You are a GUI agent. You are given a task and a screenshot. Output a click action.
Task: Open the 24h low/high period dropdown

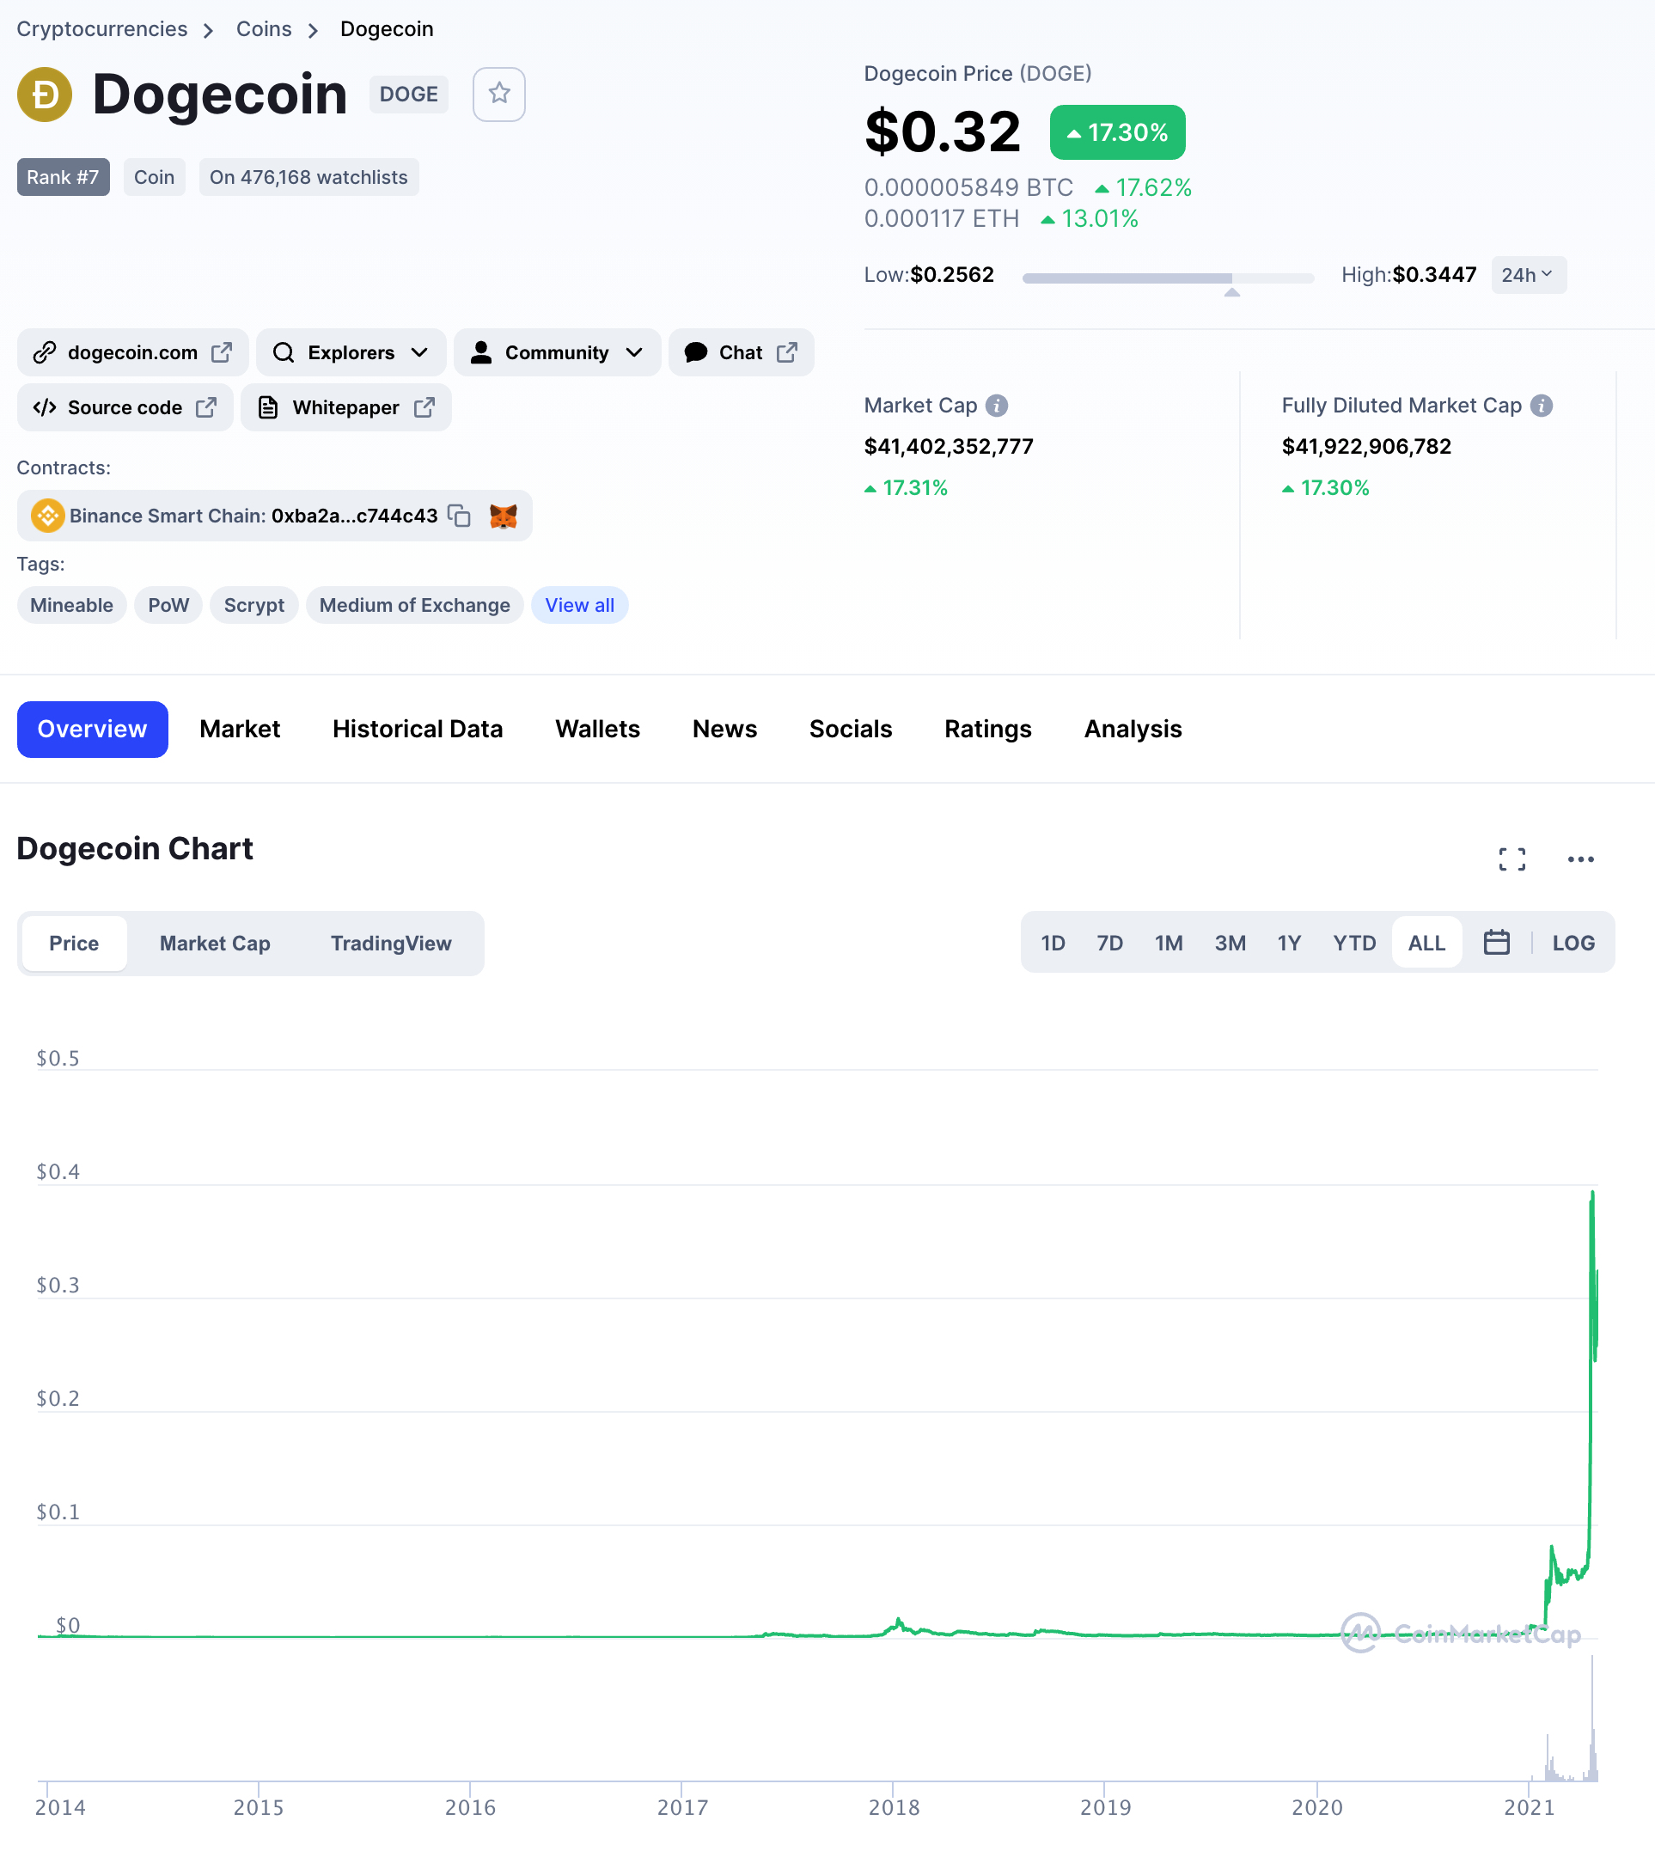pyautogui.click(x=1529, y=275)
